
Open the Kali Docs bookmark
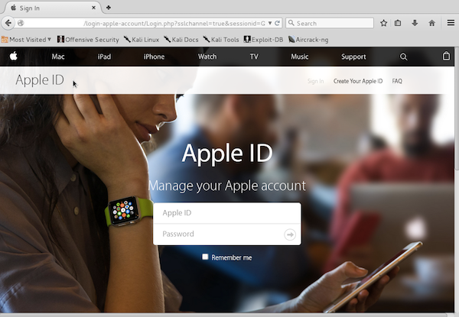tap(181, 40)
